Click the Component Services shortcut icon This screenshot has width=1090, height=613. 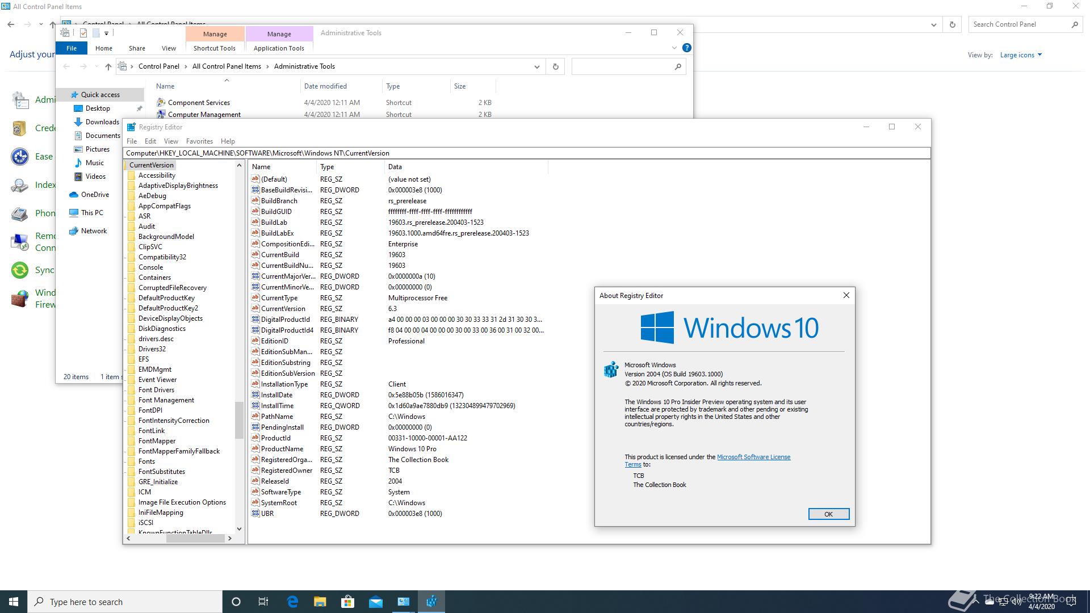[x=161, y=102]
